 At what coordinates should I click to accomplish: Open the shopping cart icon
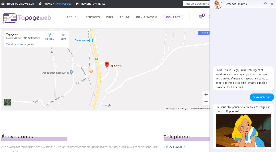[x=200, y=17]
